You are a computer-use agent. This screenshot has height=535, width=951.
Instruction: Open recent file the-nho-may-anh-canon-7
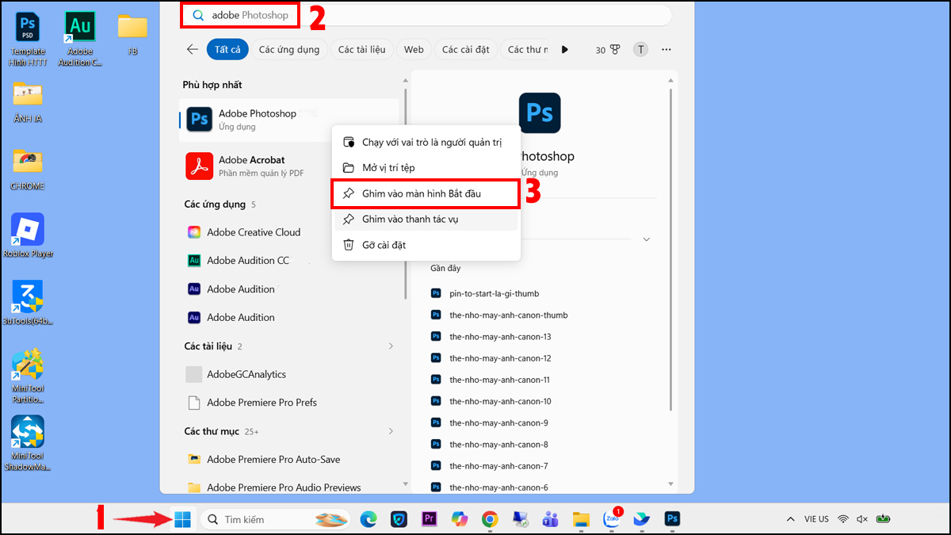point(489,466)
